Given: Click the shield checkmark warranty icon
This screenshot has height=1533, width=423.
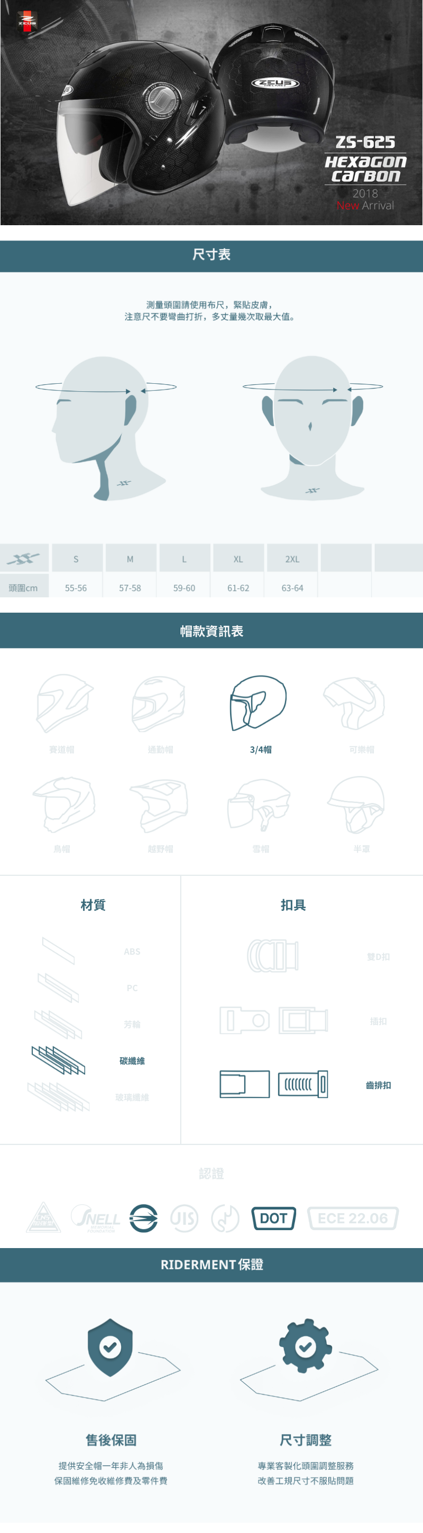Looking at the screenshot, I should coord(110,1347).
